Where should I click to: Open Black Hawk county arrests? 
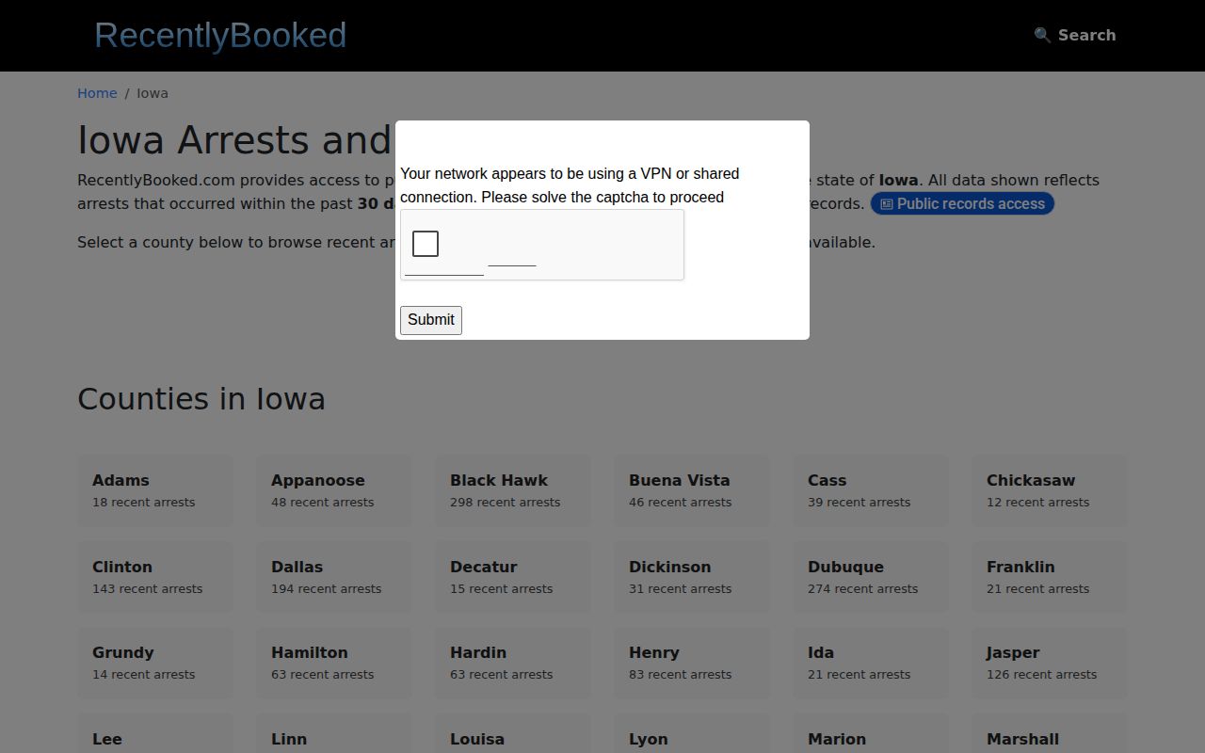pyautogui.click(x=513, y=490)
